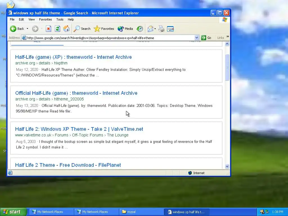Print the page with printer icon
Screen dimensions: 288x216
(x=161, y=29)
